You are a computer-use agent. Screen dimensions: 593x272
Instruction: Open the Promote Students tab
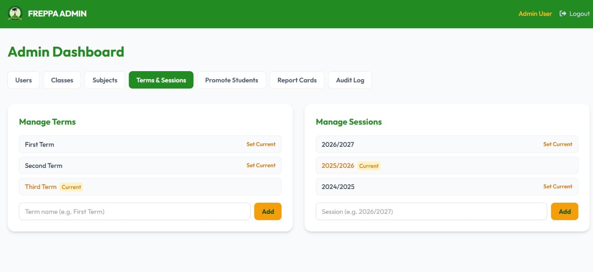pyautogui.click(x=232, y=80)
